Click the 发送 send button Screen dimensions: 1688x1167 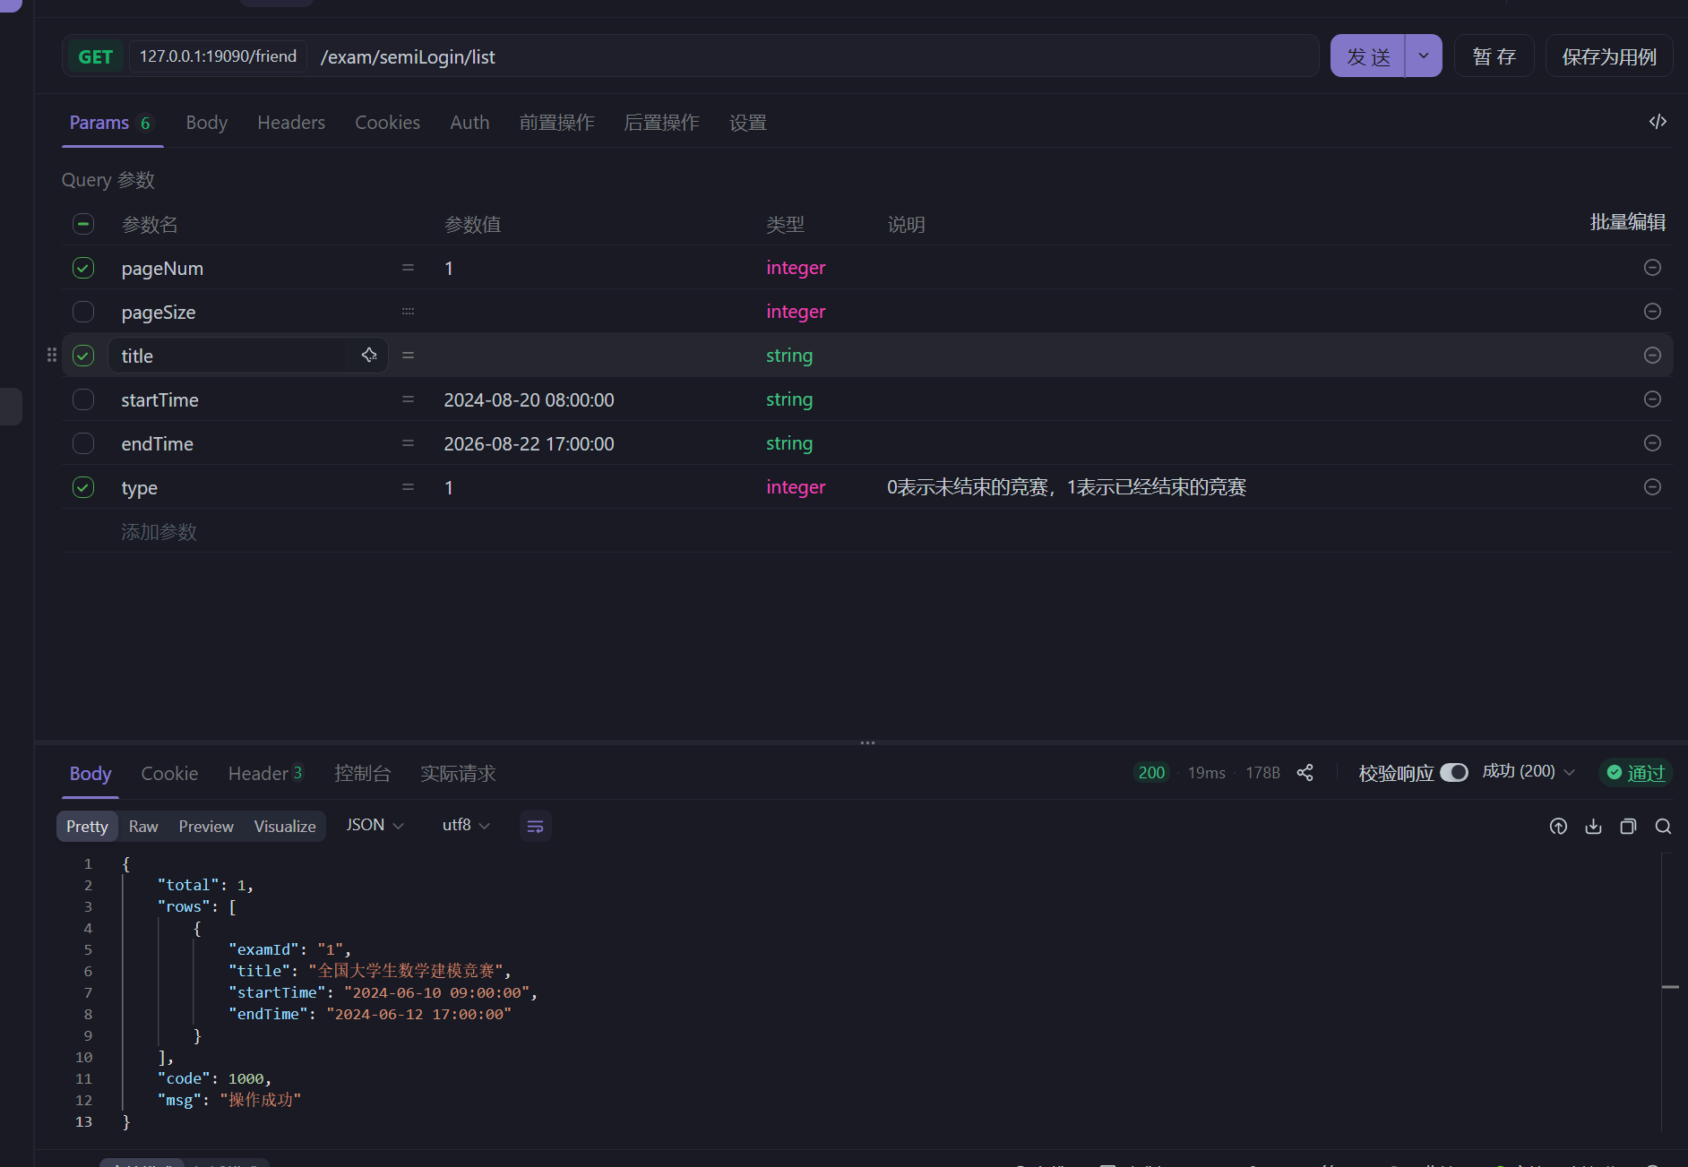(1368, 56)
